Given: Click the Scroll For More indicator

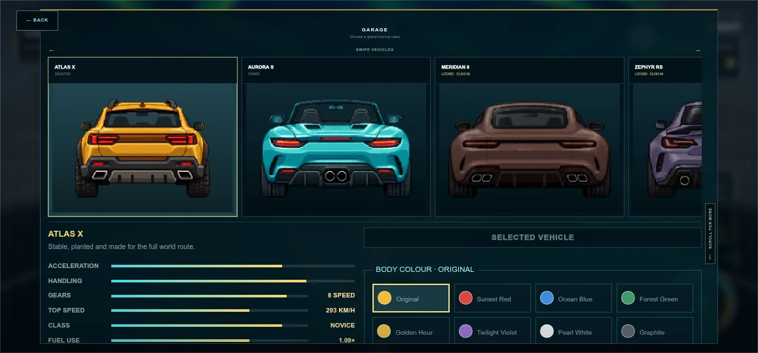Looking at the screenshot, I should 710,233.
